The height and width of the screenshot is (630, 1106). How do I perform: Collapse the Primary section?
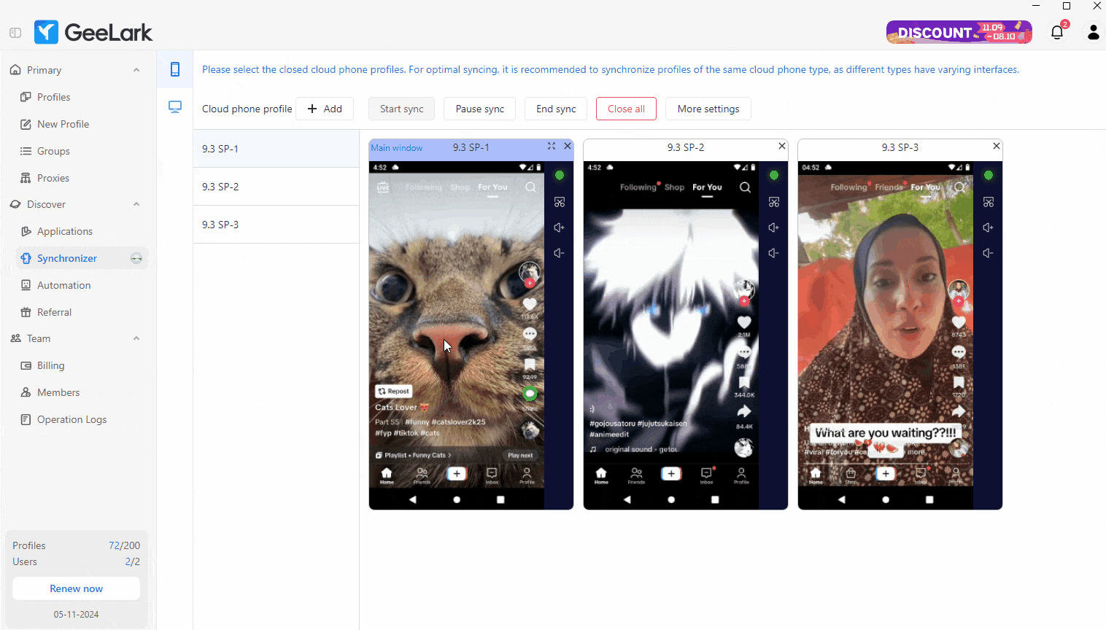(x=136, y=69)
